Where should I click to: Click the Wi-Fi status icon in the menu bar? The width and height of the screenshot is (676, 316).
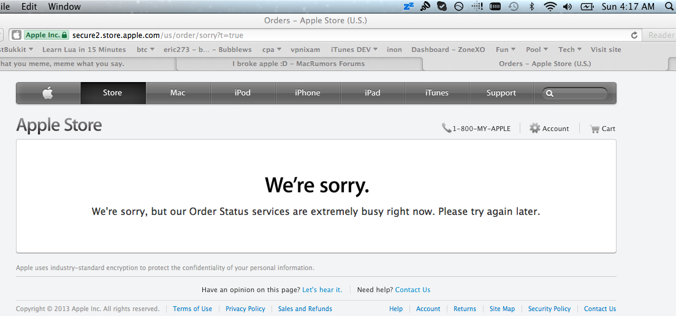pyautogui.click(x=550, y=7)
